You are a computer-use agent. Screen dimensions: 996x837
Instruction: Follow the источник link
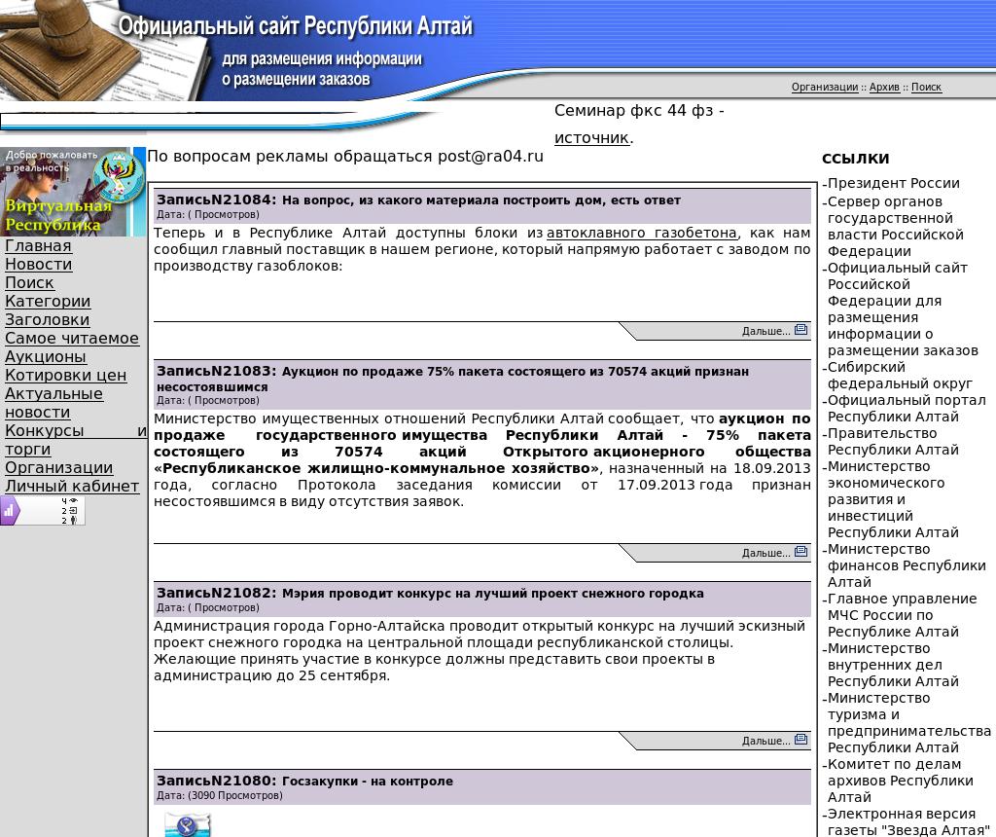pos(591,137)
